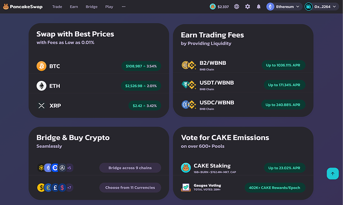Open the language globe icon
This screenshot has width=343, height=205.
point(236,7)
